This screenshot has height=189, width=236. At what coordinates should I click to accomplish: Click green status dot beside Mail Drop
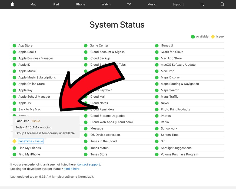point(157,71)
